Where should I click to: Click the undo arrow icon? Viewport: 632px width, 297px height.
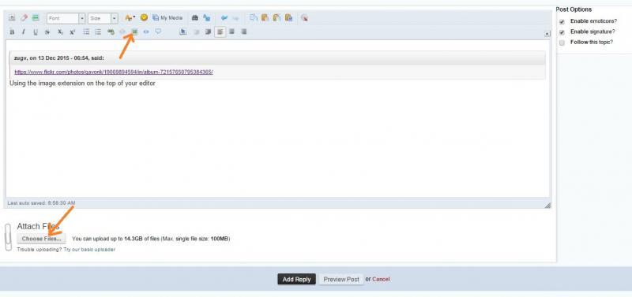tap(224, 18)
